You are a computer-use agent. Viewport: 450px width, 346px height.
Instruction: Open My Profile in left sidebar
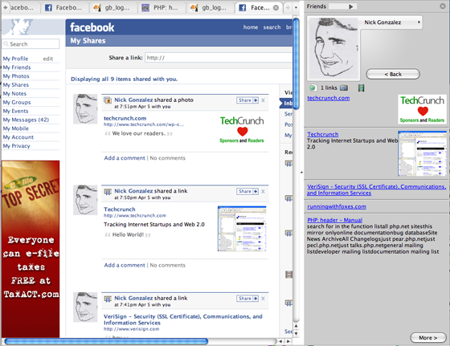(x=15, y=59)
